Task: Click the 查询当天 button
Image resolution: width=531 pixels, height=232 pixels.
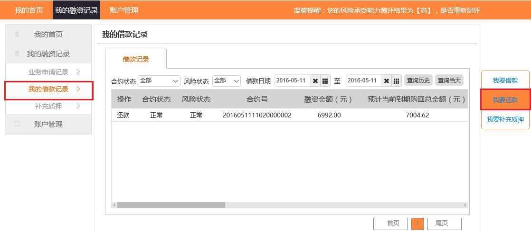Action: tap(449, 80)
